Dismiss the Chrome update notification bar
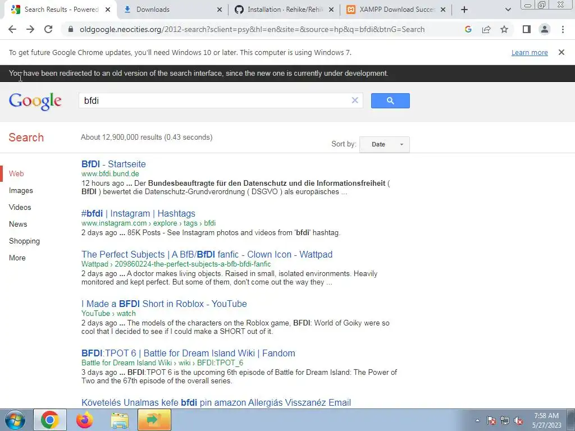Image resolution: width=575 pixels, height=431 pixels. (x=562, y=52)
